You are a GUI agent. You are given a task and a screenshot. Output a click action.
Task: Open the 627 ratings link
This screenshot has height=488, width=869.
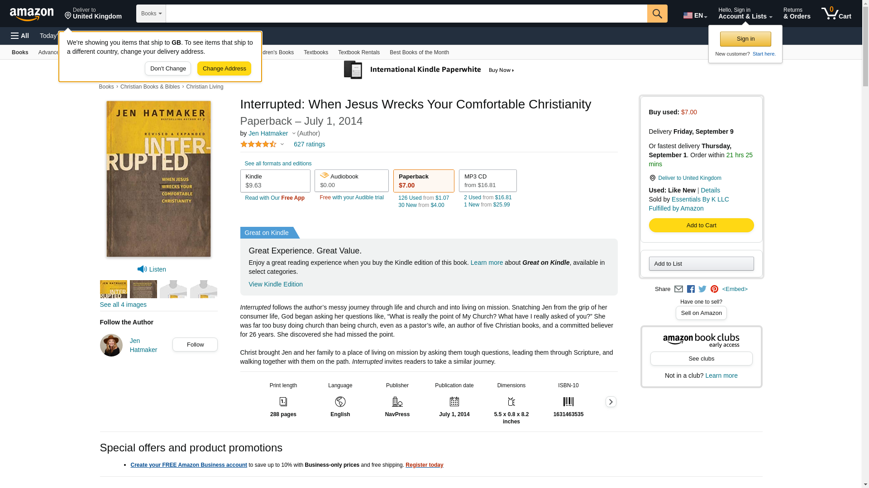(x=309, y=144)
